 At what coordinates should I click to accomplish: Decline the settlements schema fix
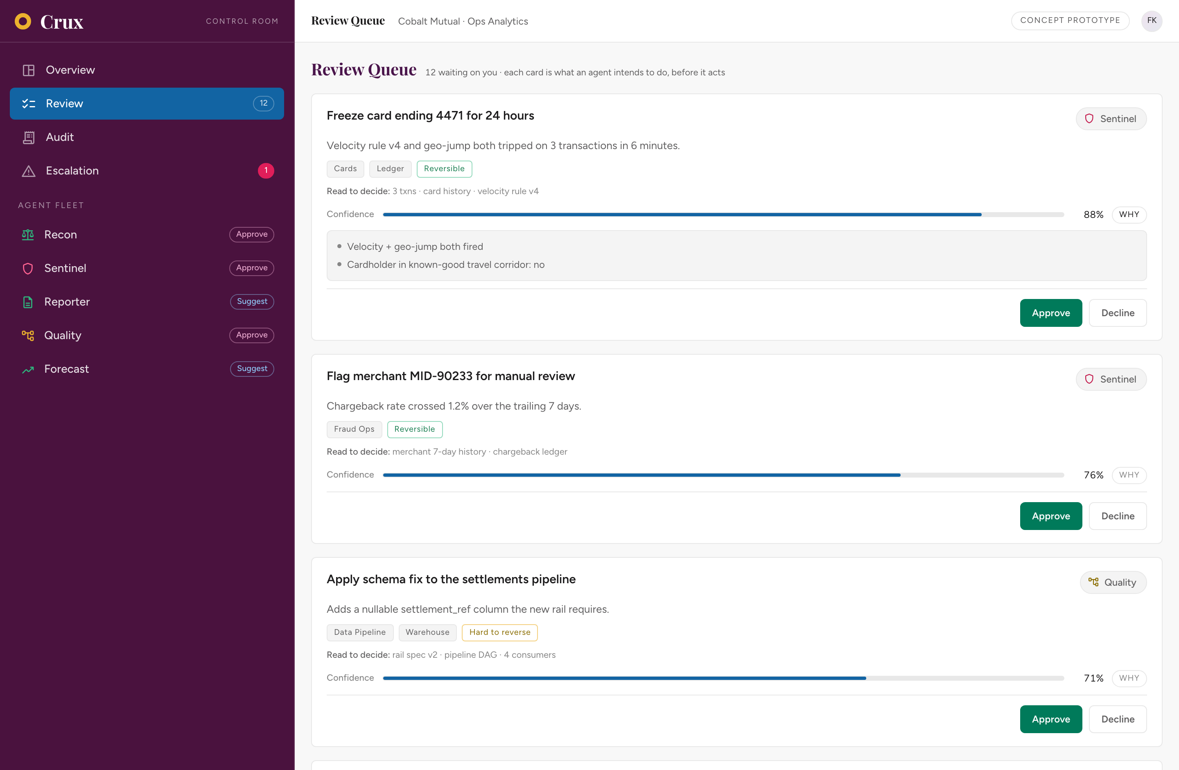[x=1118, y=720]
